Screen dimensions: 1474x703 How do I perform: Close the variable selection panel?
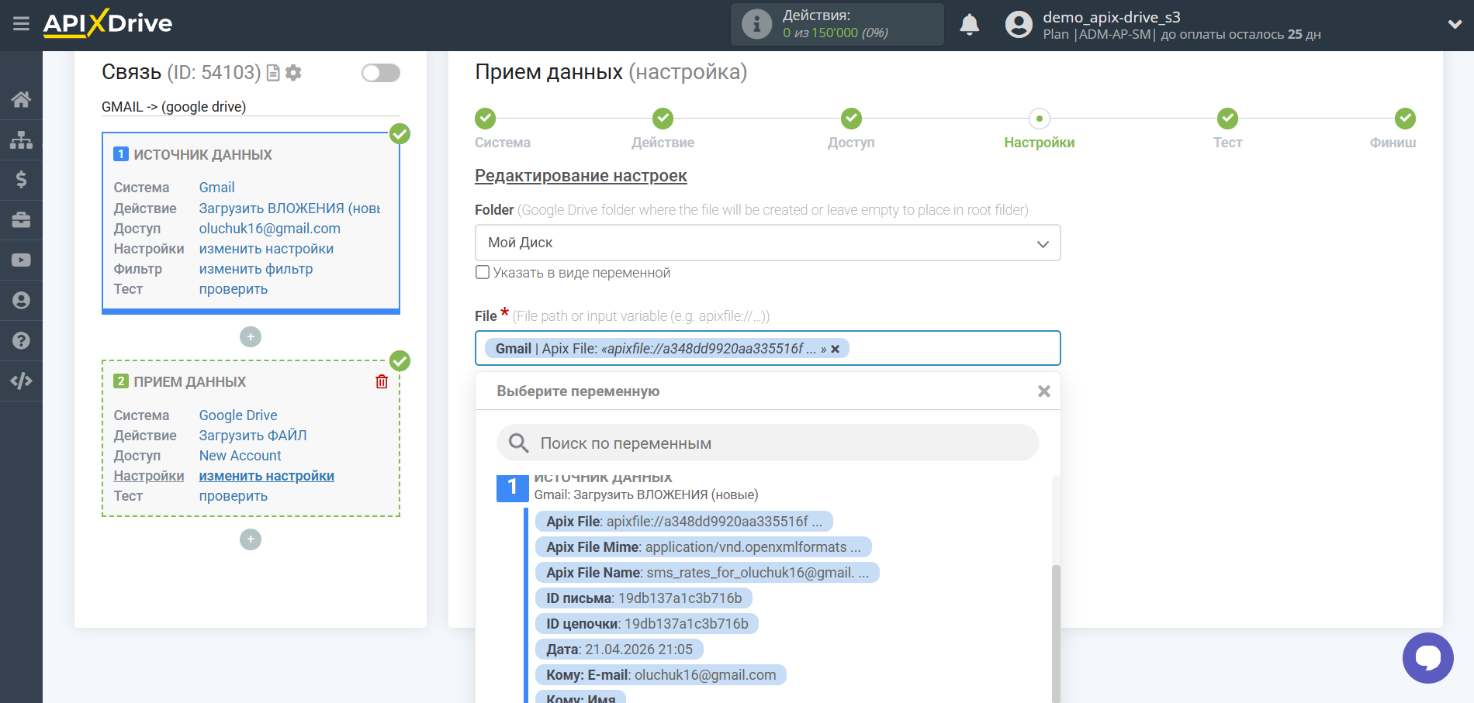(x=1044, y=391)
